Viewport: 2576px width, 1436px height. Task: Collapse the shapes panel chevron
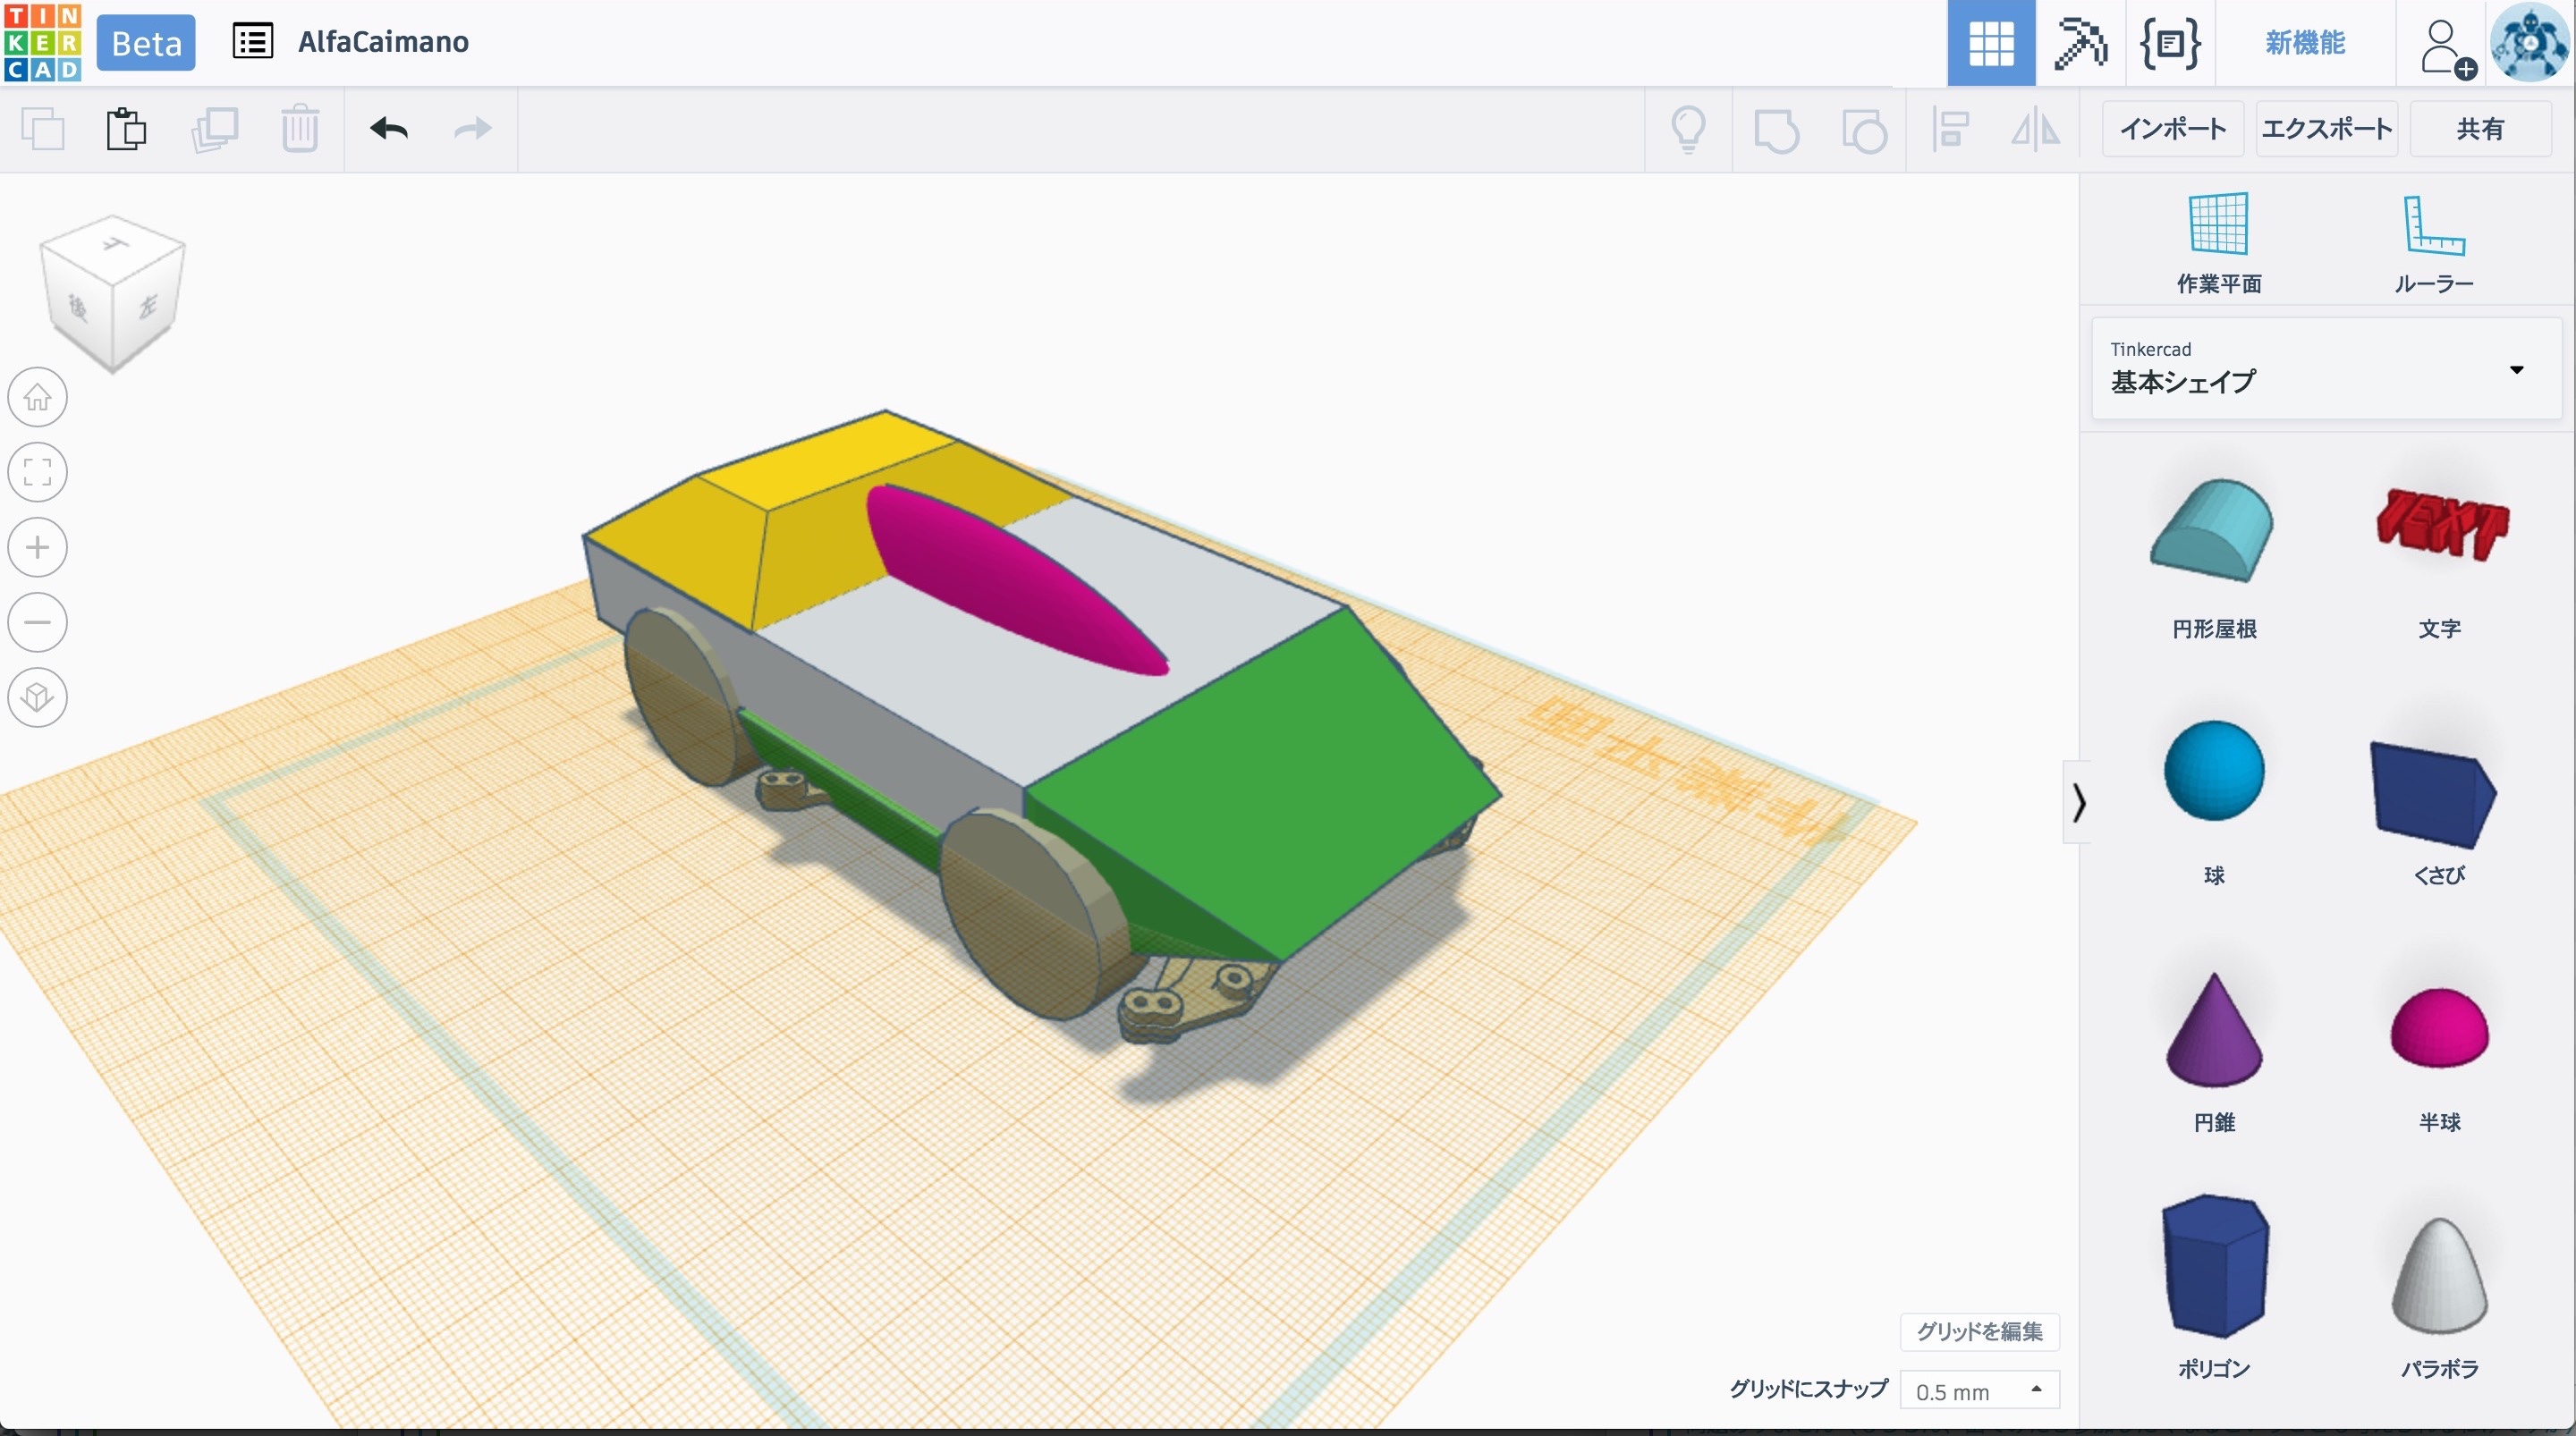(x=2078, y=802)
